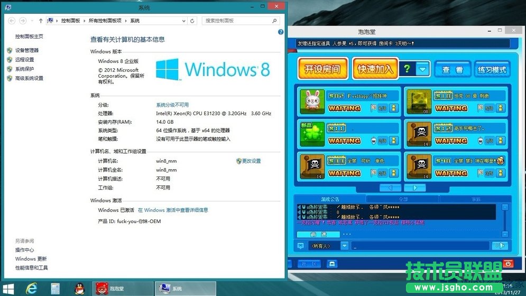526x296 pixels.
Task: Click the player icon in room S12
Action: (501, 141)
